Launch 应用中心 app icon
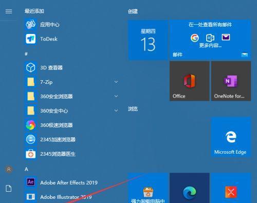 [x=31, y=24]
